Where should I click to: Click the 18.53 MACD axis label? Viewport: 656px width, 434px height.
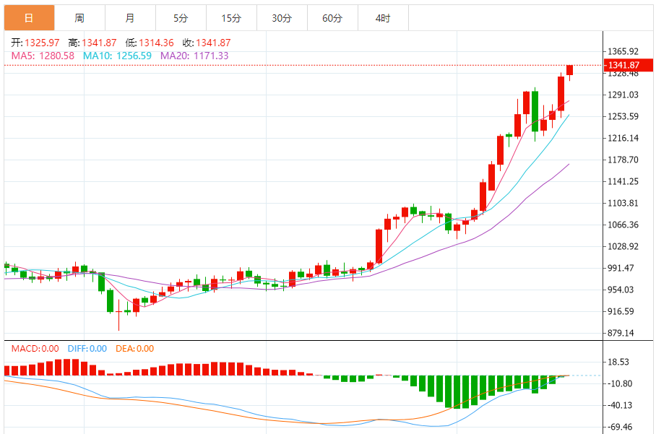click(618, 362)
